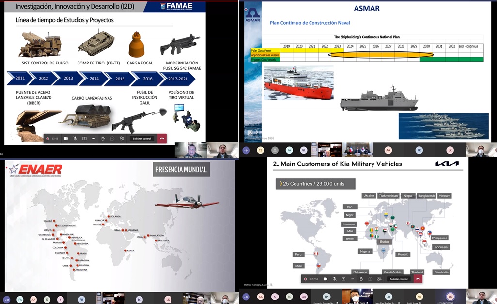
Task: Toggle camera in FAMAE meeting toolbar
Action: 66,138
